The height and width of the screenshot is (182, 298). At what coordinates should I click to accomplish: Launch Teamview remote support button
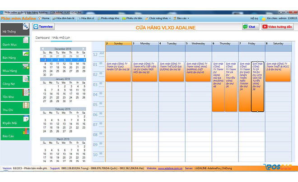(43, 27)
